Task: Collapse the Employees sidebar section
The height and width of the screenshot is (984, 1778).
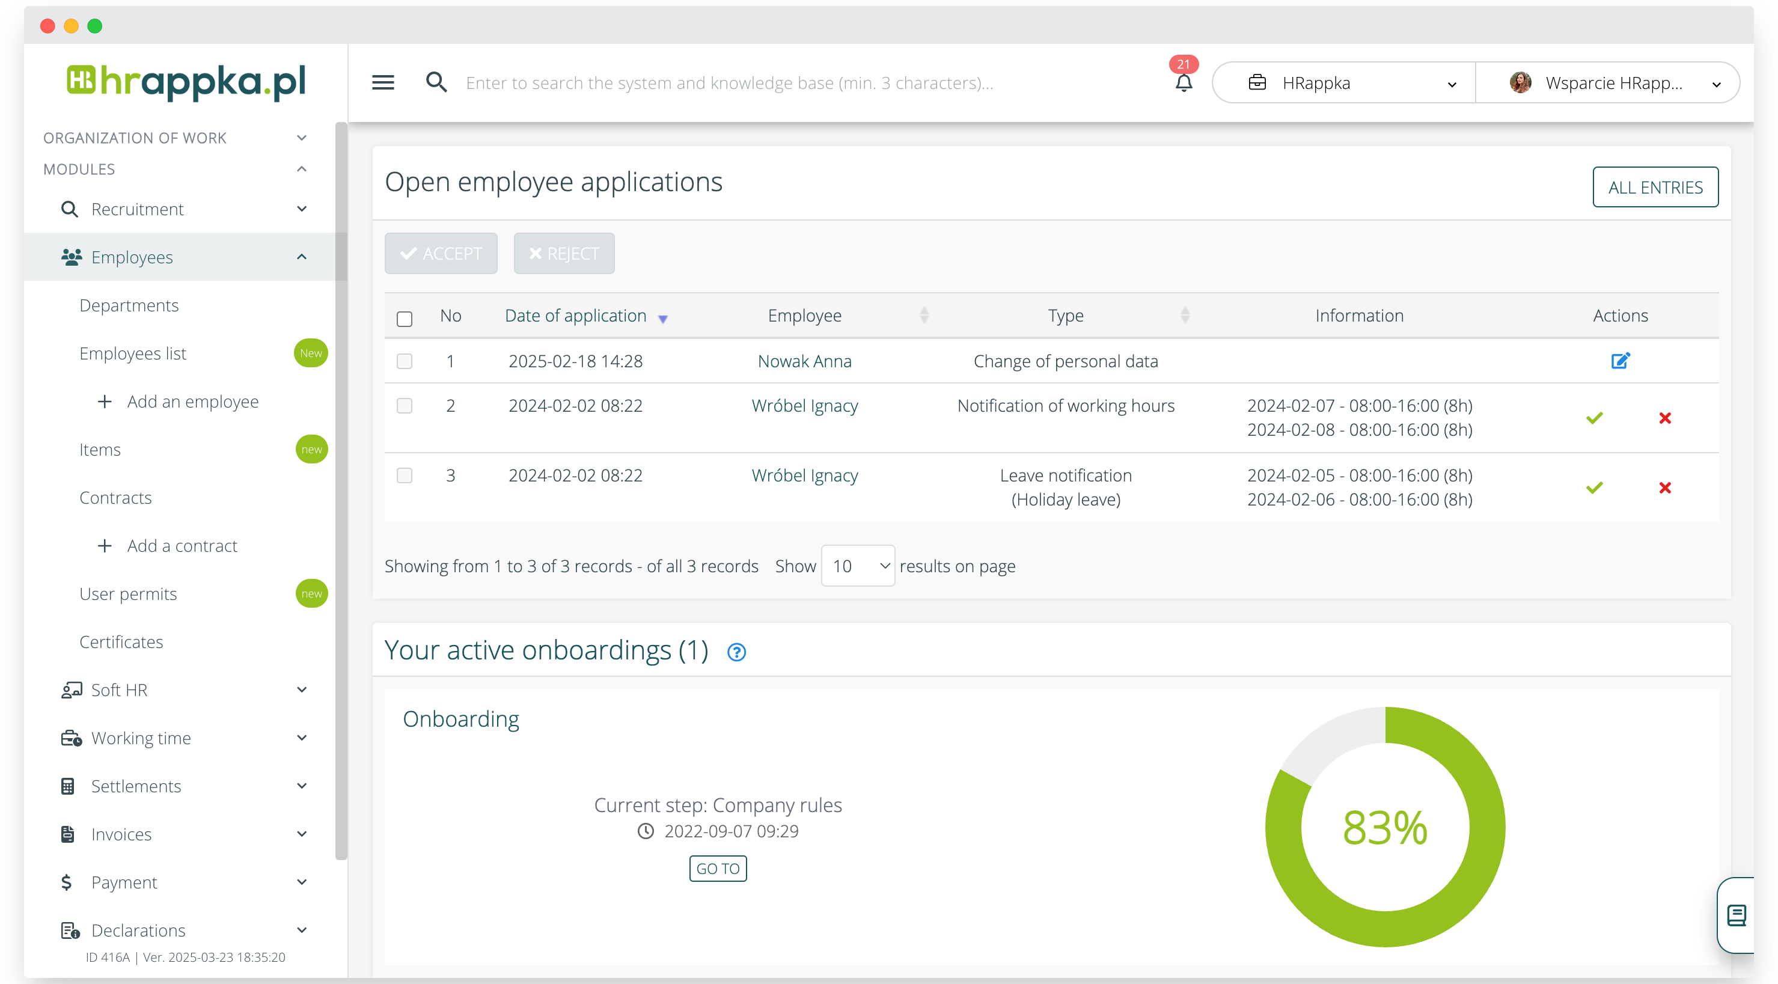Action: pos(302,257)
